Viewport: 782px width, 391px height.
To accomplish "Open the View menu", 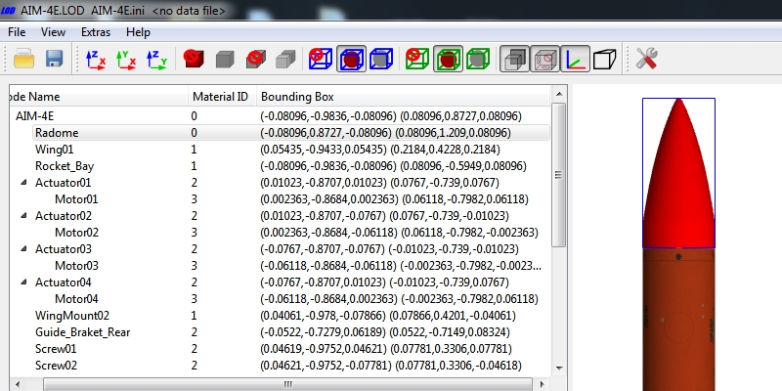I will (53, 32).
